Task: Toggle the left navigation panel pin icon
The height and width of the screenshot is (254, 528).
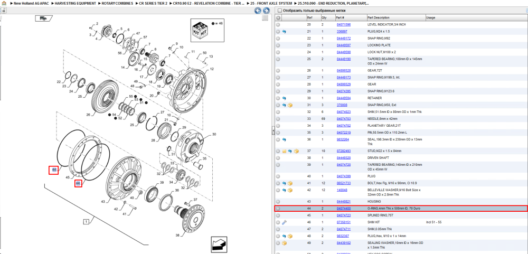Action: [3, 11]
